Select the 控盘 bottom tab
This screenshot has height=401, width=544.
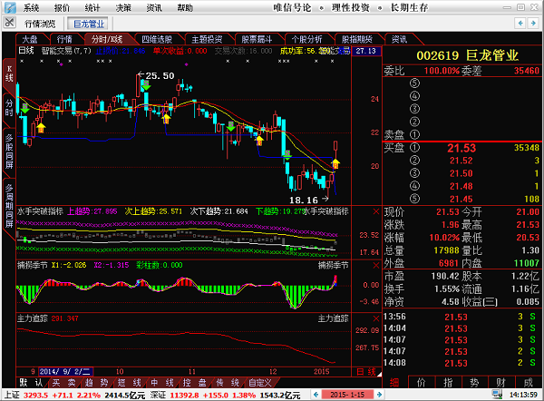pyautogui.click(x=194, y=383)
